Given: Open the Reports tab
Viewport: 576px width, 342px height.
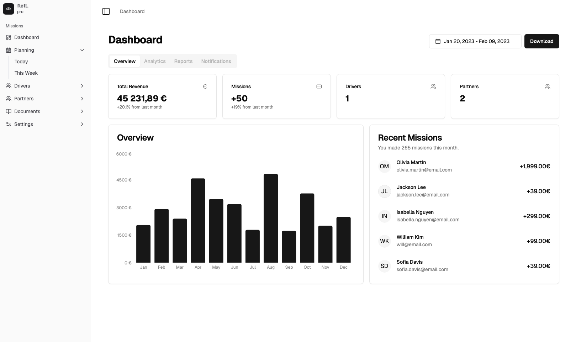Looking at the screenshot, I should (x=183, y=61).
